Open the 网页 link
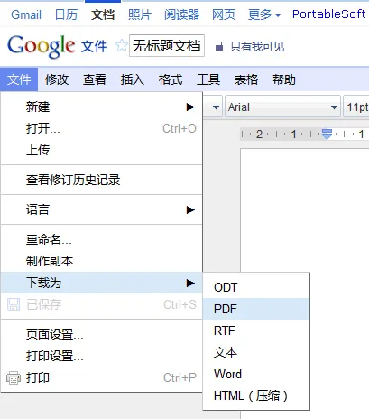The width and height of the screenshot is (369, 419). [224, 14]
